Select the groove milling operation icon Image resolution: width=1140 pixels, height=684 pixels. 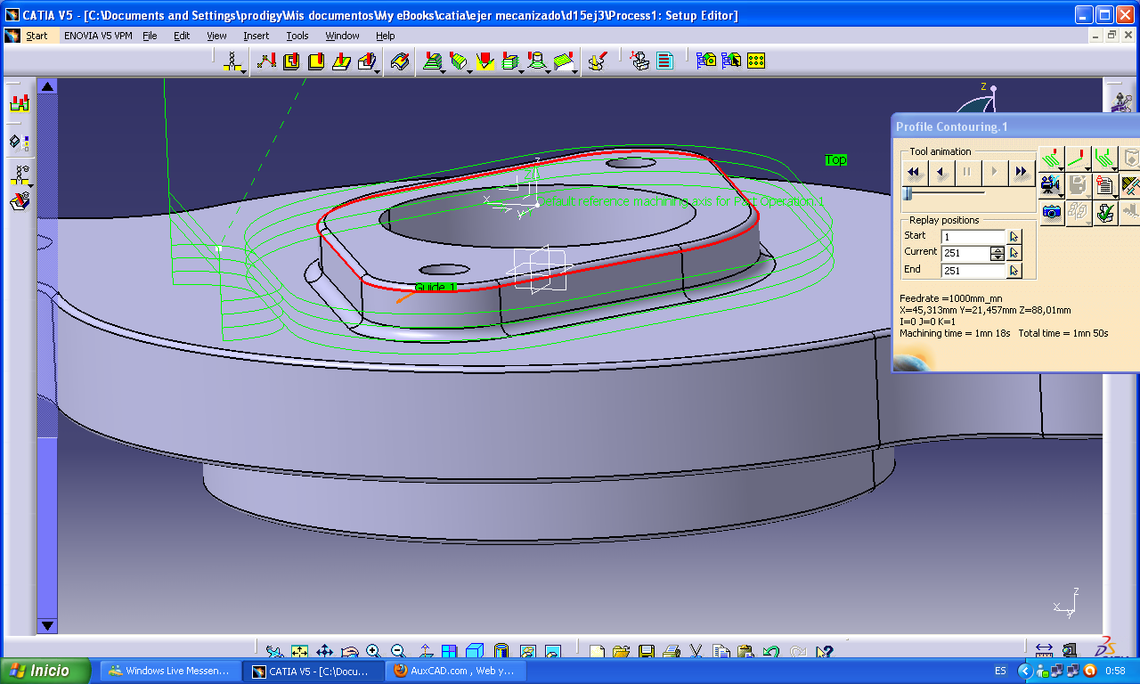[366, 61]
